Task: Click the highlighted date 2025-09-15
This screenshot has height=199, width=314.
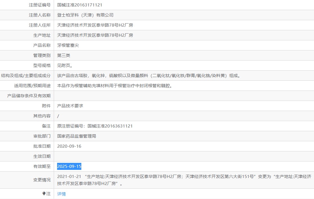Action: click(69, 166)
